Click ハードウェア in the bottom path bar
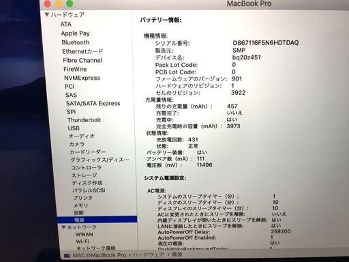This screenshot has height=262, width=349. point(148,254)
